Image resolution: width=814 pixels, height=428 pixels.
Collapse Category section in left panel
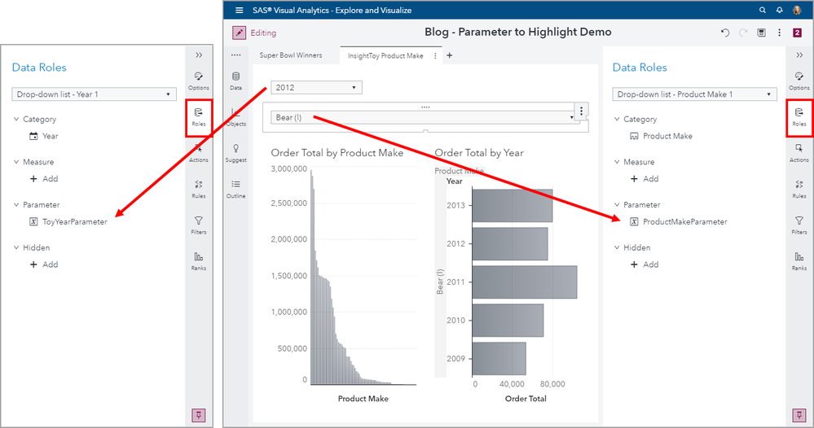tap(16, 119)
